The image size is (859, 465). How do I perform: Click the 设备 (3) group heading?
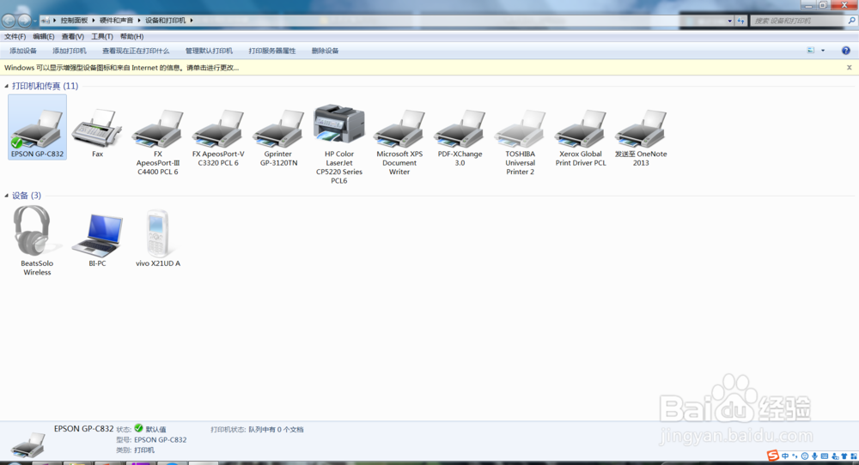(27, 196)
